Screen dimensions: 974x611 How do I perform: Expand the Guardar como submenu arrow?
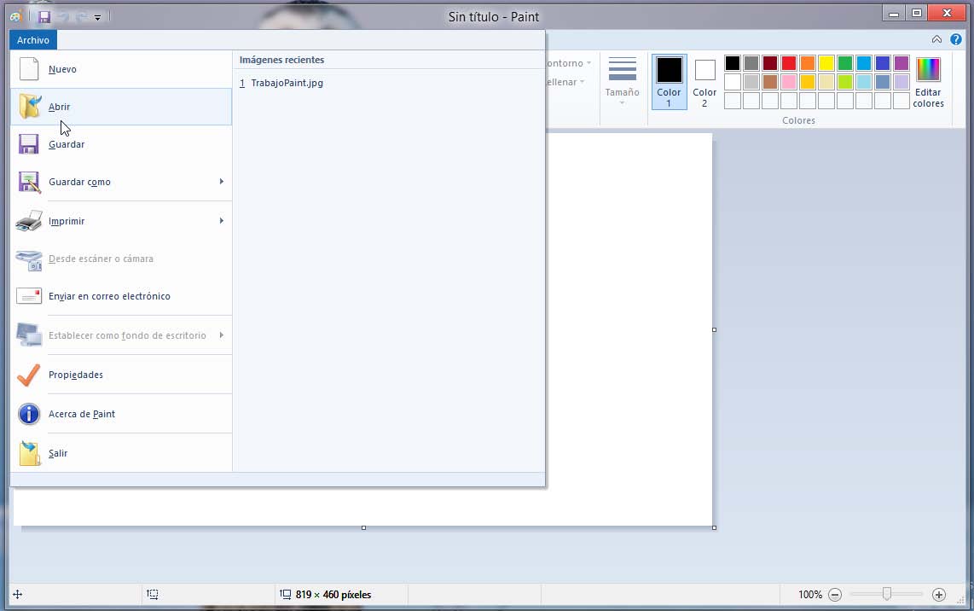pos(221,182)
